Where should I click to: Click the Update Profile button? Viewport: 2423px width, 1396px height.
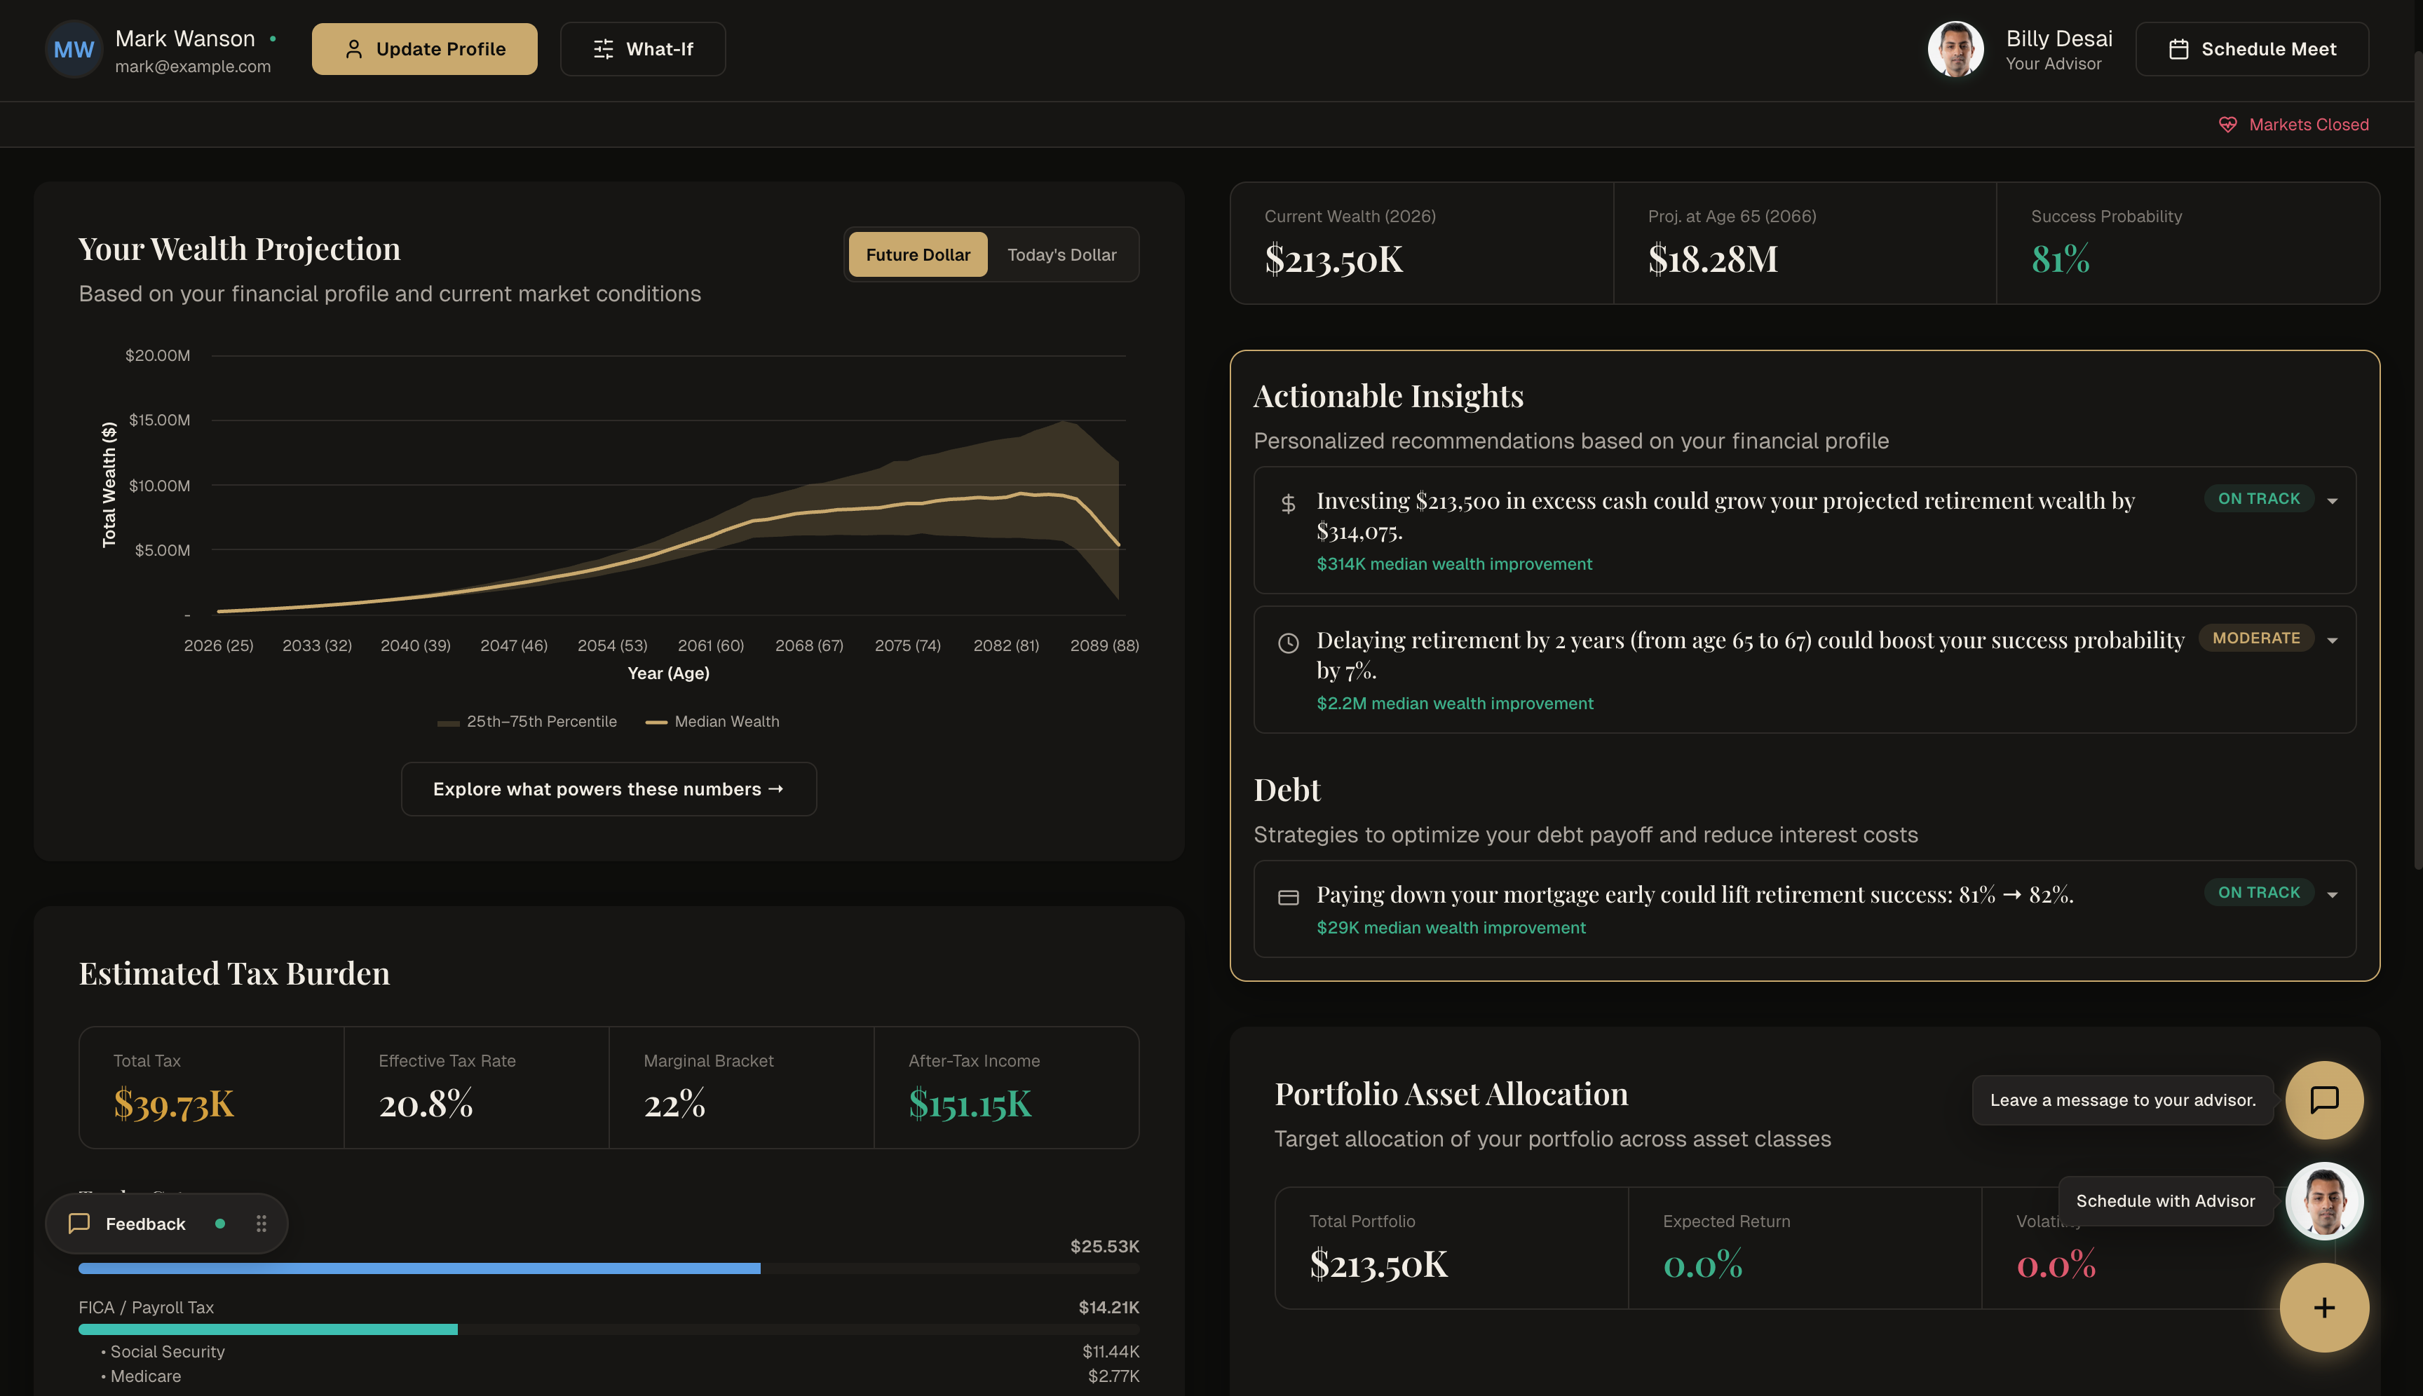(424, 49)
